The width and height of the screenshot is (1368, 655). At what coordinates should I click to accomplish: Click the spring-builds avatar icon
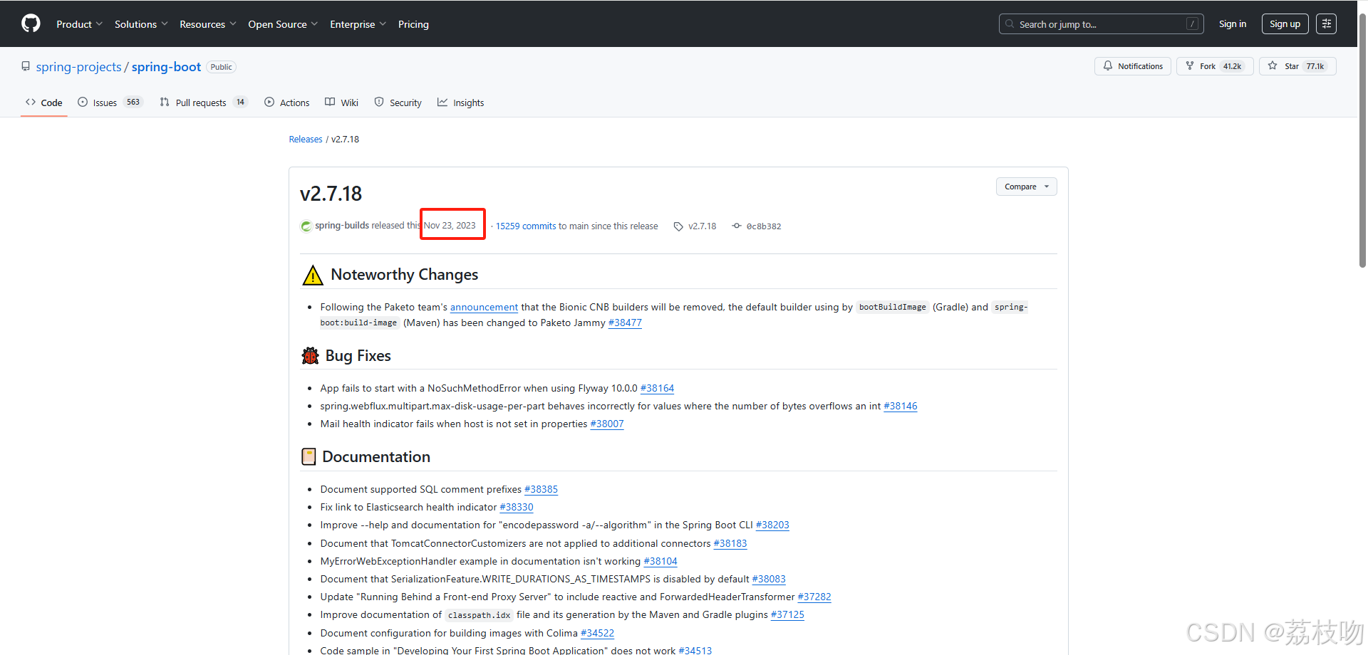[x=306, y=226]
